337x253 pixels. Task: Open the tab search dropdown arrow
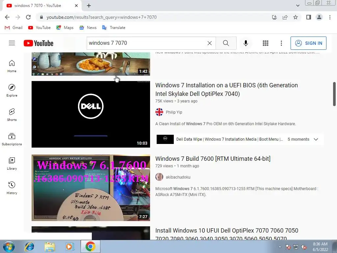point(298,6)
